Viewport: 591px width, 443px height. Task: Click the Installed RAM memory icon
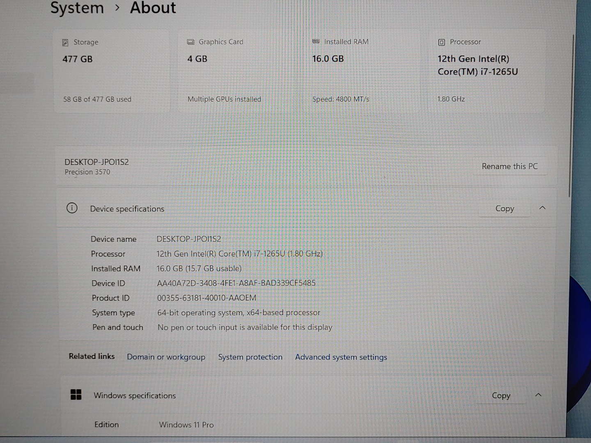click(x=316, y=41)
